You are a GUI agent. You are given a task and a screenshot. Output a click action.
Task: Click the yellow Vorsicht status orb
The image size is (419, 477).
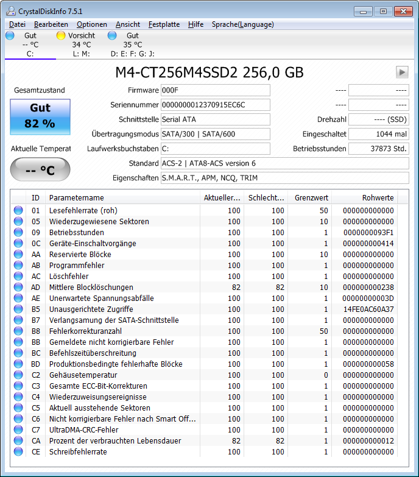click(61, 35)
